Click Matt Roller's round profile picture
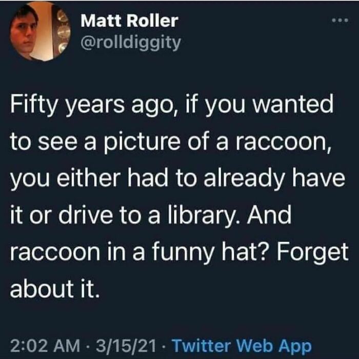 point(40,31)
